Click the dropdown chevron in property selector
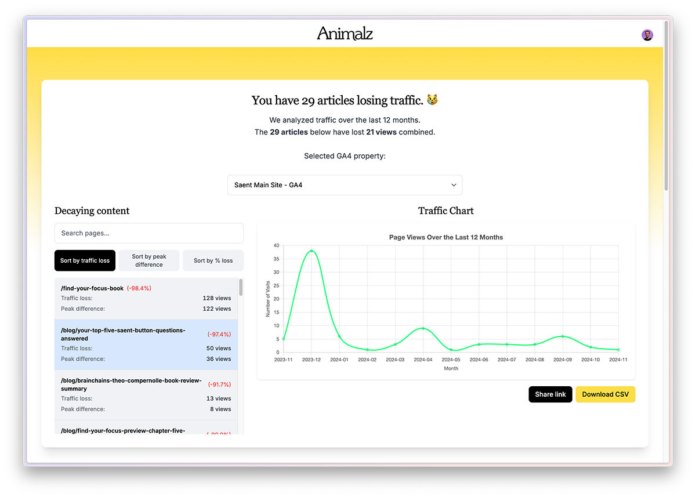 click(x=454, y=185)
